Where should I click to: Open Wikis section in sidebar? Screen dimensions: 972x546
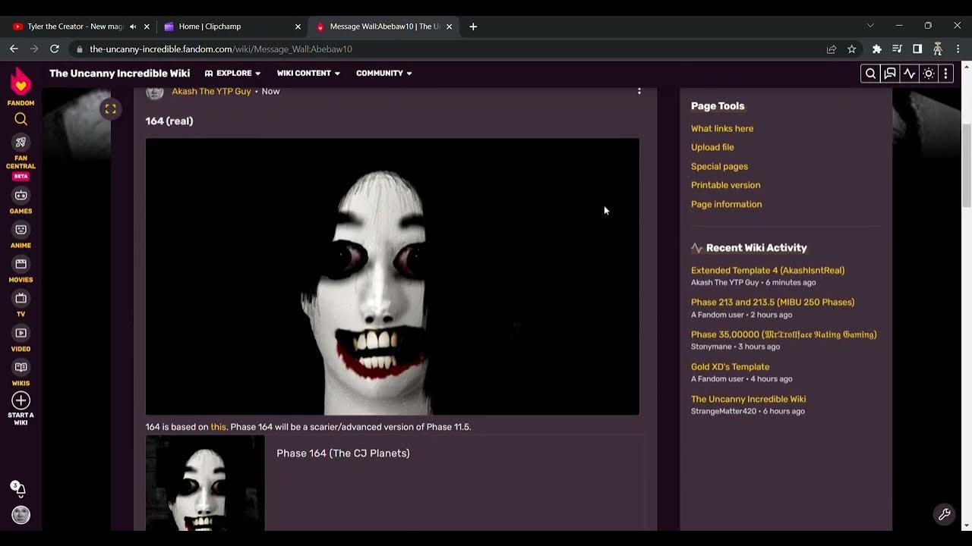(x=21, y=373)
